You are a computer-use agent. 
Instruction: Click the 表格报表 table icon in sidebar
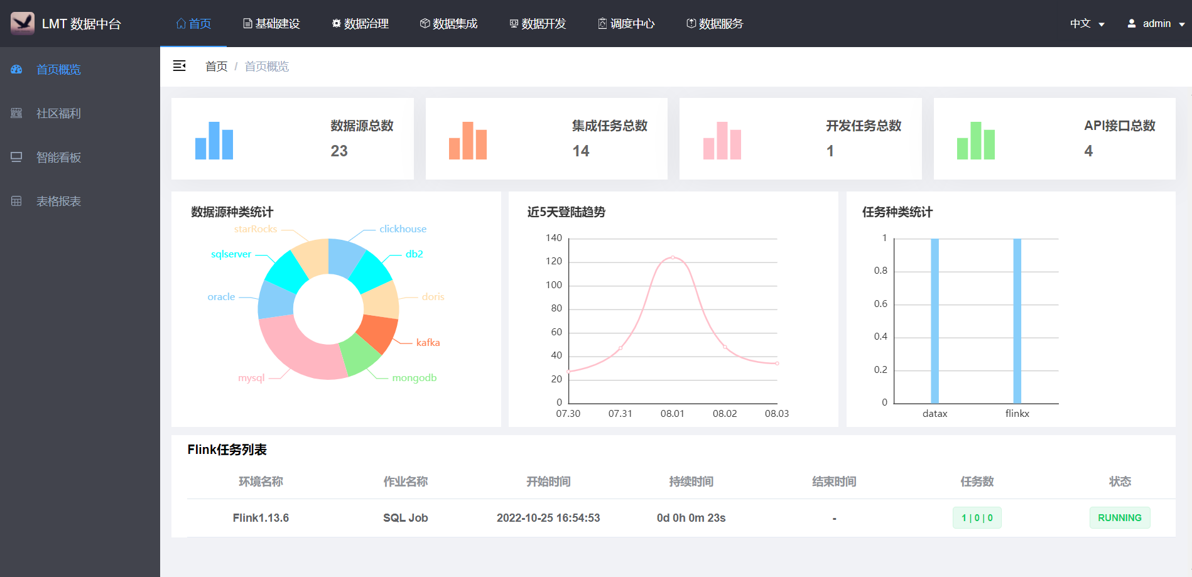point(16,201)
